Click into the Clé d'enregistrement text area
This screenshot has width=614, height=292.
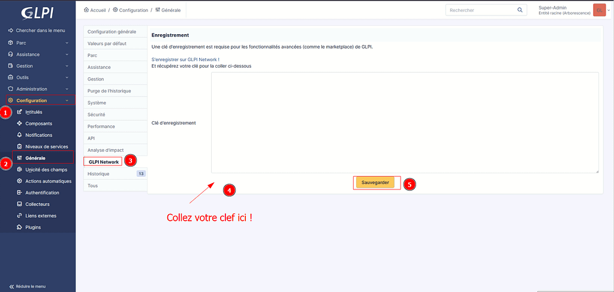pyautogui.click(x=405, y=122)
